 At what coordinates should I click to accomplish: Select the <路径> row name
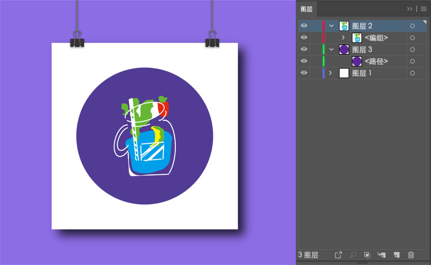(376, 61)
